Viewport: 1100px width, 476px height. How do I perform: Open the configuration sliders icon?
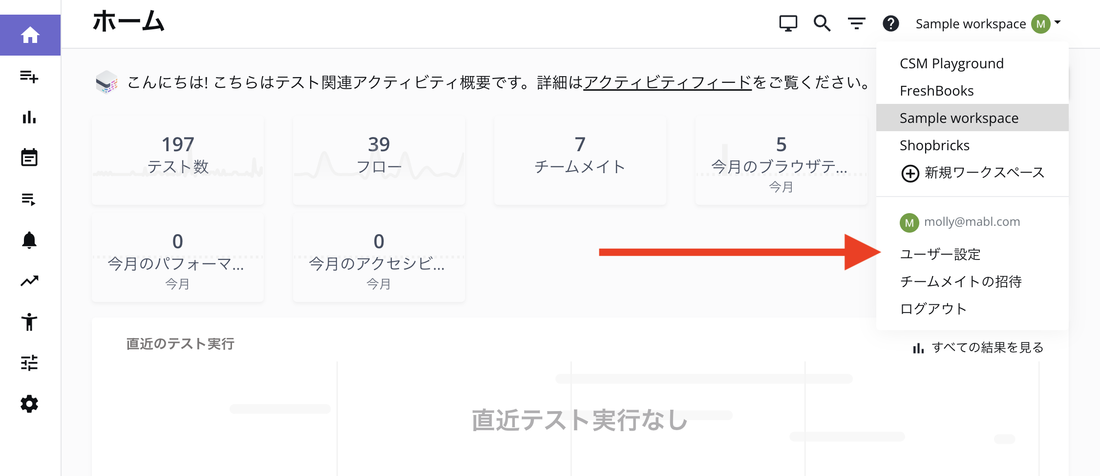(30, 363)
